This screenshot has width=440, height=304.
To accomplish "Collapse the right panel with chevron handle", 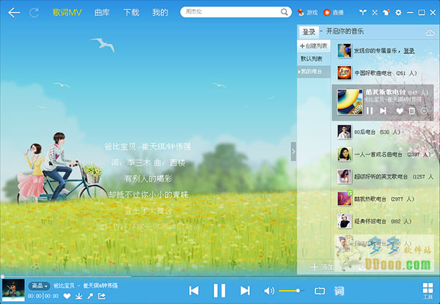I will (293, 152).
